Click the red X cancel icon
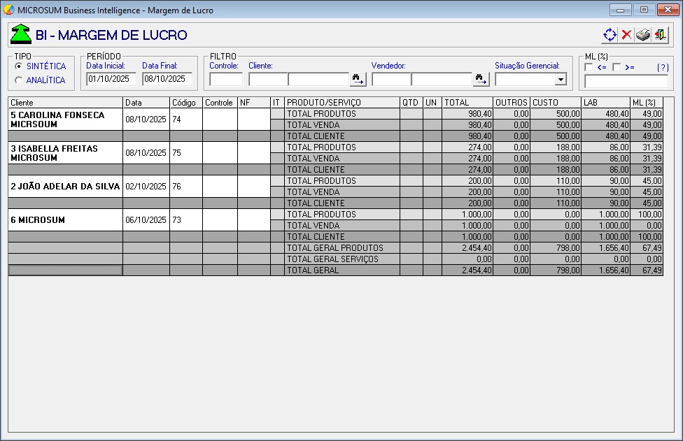The width and height of the screenshot is (683, 441). [626, 34]
